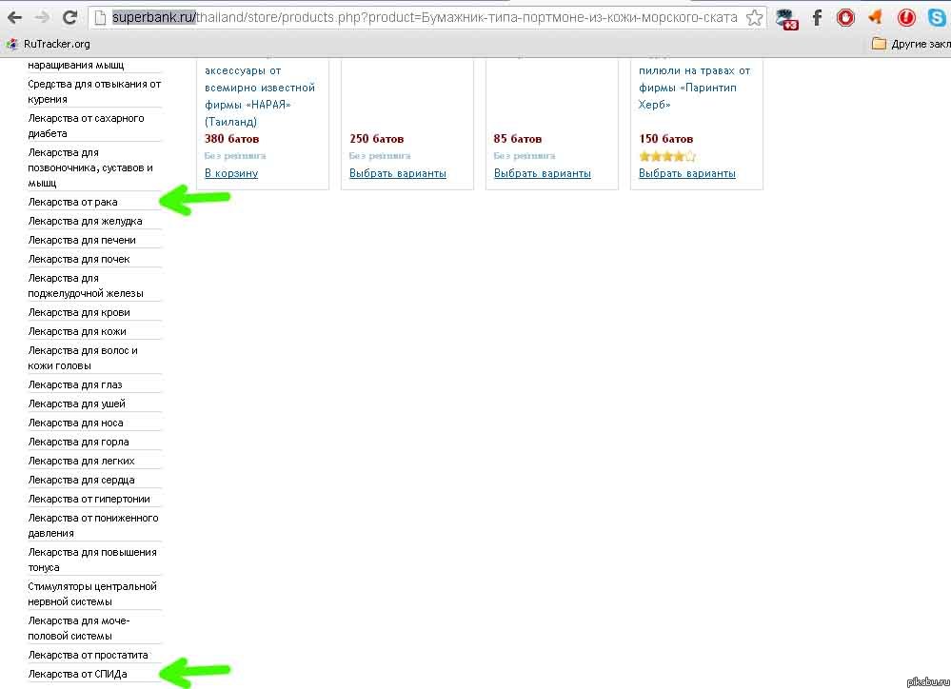Click 'Выбрать варианты' under 85 батов
The width and height of the screenshot is (951, 689).
(x=543, y=173)
